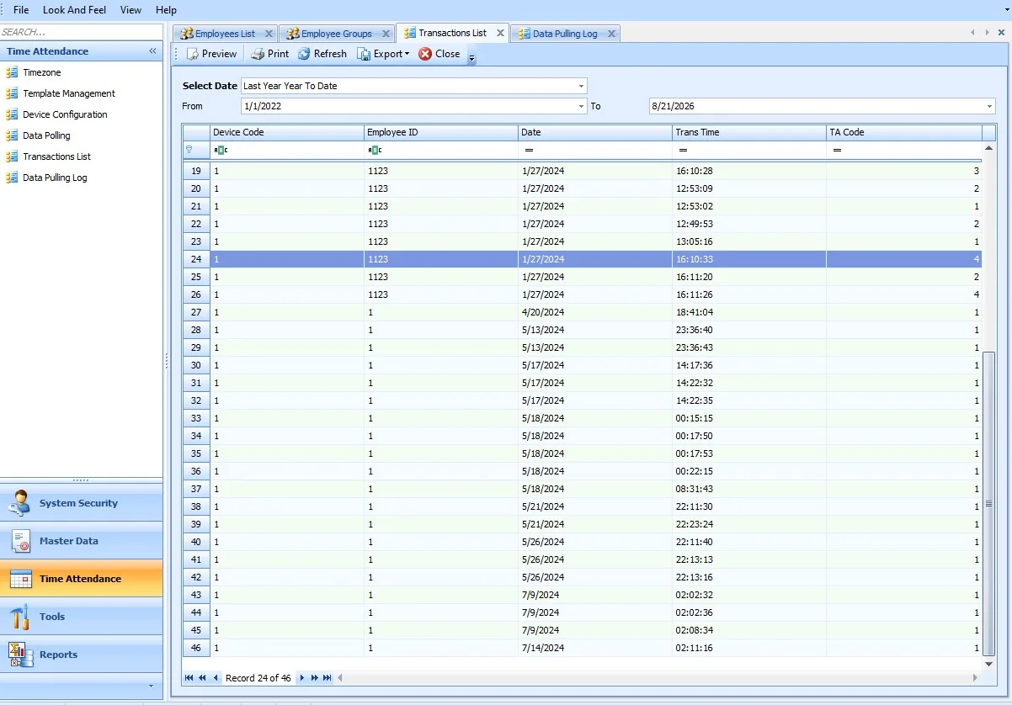Open the Look And Feel menu
The height and width of the screenshot is (705, 1012).
coord(74,10)
